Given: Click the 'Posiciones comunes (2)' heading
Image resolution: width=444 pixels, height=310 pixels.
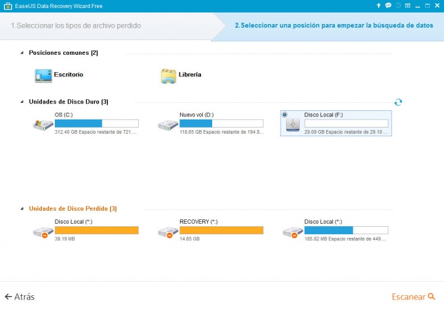Looking at the screenshot, I should coord(64,53).
